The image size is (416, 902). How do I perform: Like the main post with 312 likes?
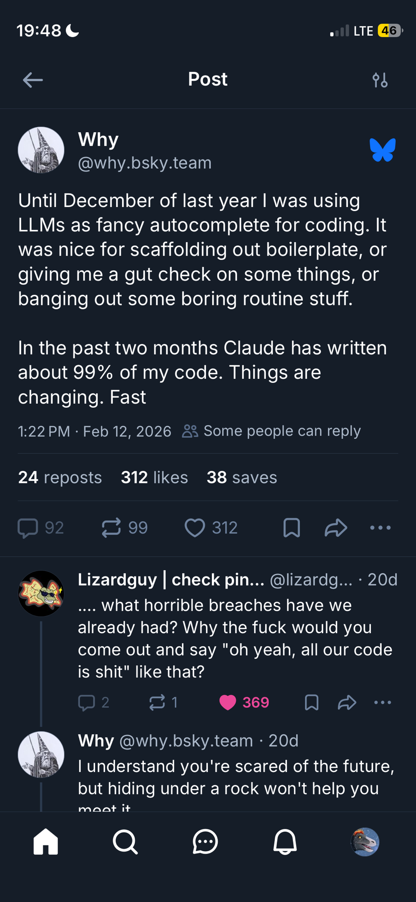pyautogui.click(x=195, y=528)
